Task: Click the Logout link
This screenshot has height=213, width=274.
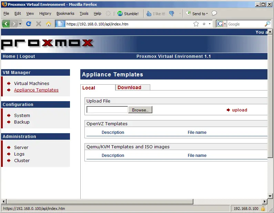Action: coord(27,56)
